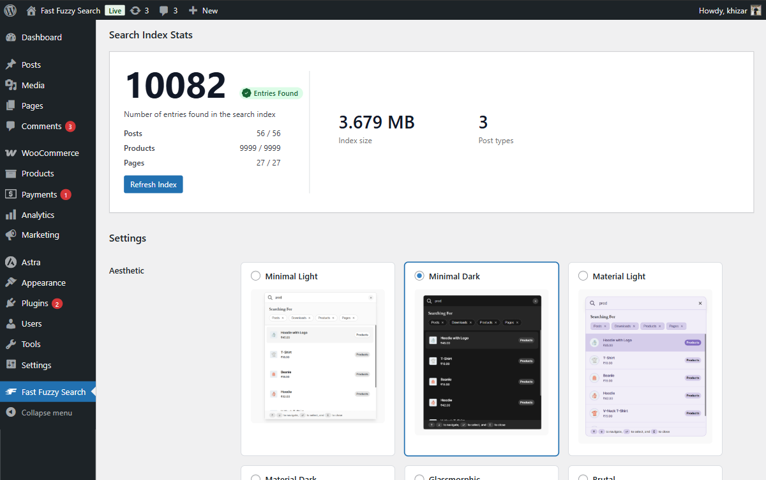
Task: Open Media menu item
Action: 48,85
